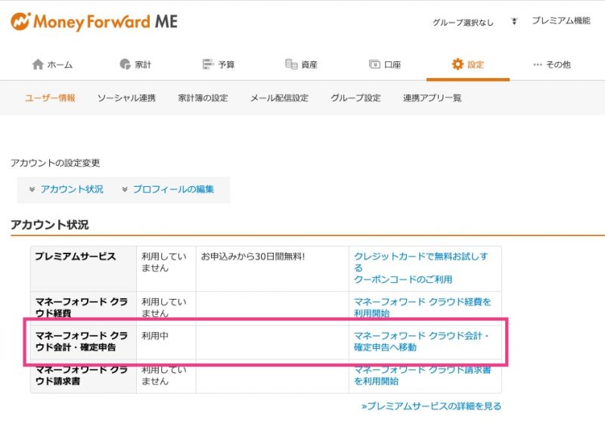Jump to the プロフィールの編集 anchor link
The image size is (605, 423).
(x=173, y=189)
